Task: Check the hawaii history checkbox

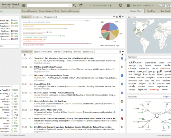Action: (x=12, y=112)
